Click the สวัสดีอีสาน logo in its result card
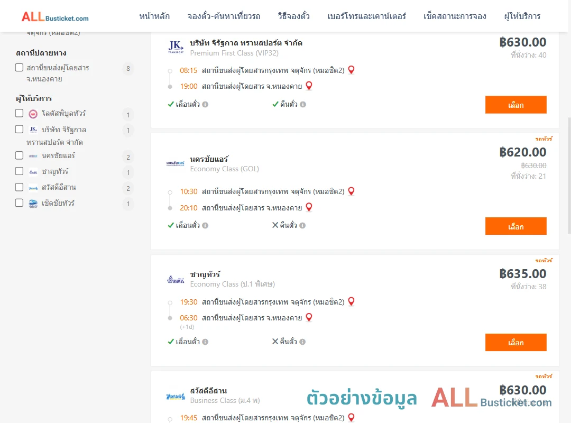 (176, 396)
